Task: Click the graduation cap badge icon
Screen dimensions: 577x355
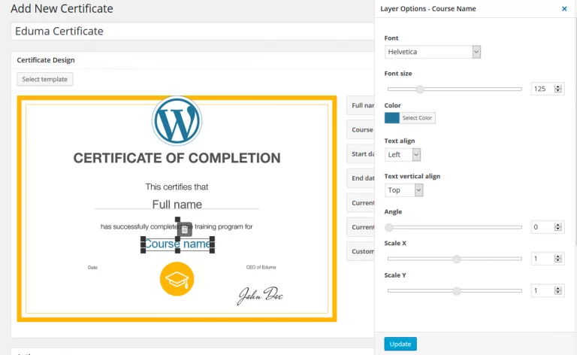Action: coord(177,279)
